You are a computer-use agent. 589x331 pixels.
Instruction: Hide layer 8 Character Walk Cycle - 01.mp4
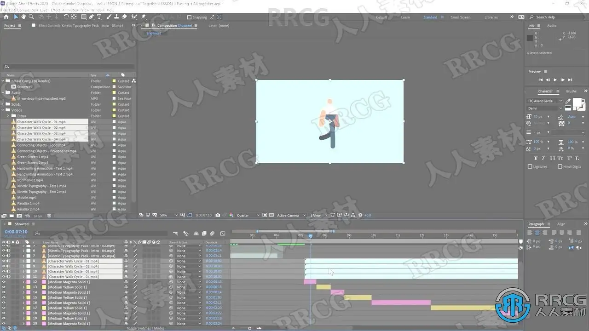pos(4,261)
